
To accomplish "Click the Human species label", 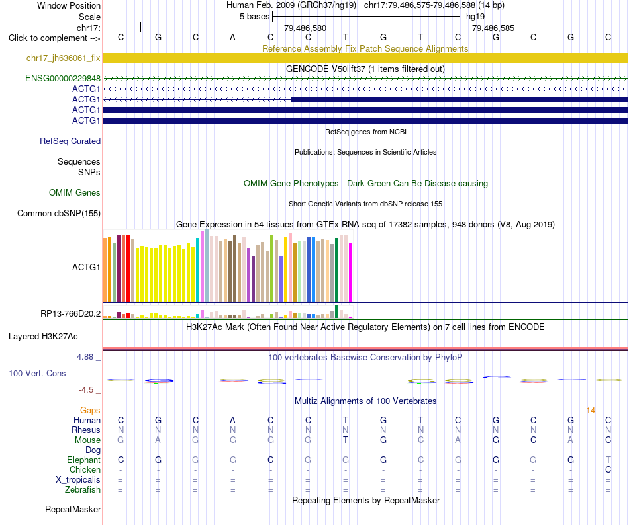I will click(87, 420).
